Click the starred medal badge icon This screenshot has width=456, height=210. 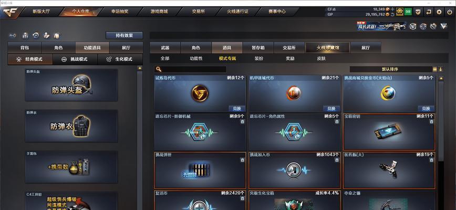[x=433, y=26]
